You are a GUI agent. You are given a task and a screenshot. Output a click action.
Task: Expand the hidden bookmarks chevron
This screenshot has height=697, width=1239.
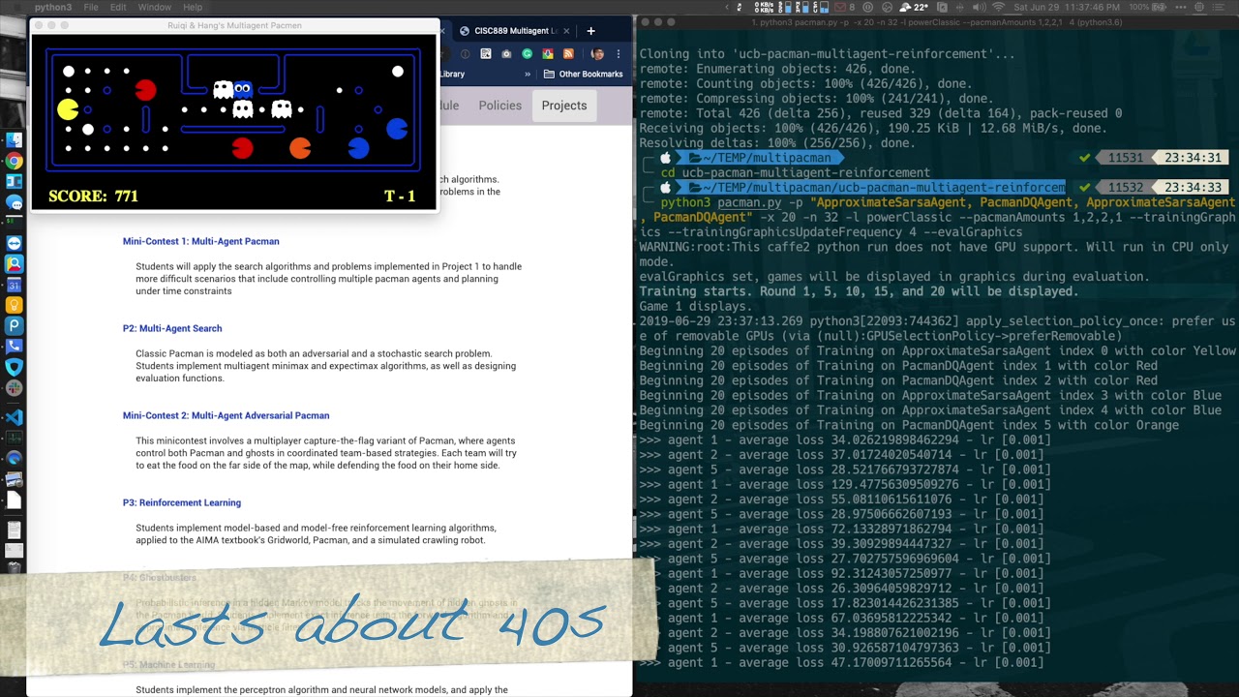[528, 74]
